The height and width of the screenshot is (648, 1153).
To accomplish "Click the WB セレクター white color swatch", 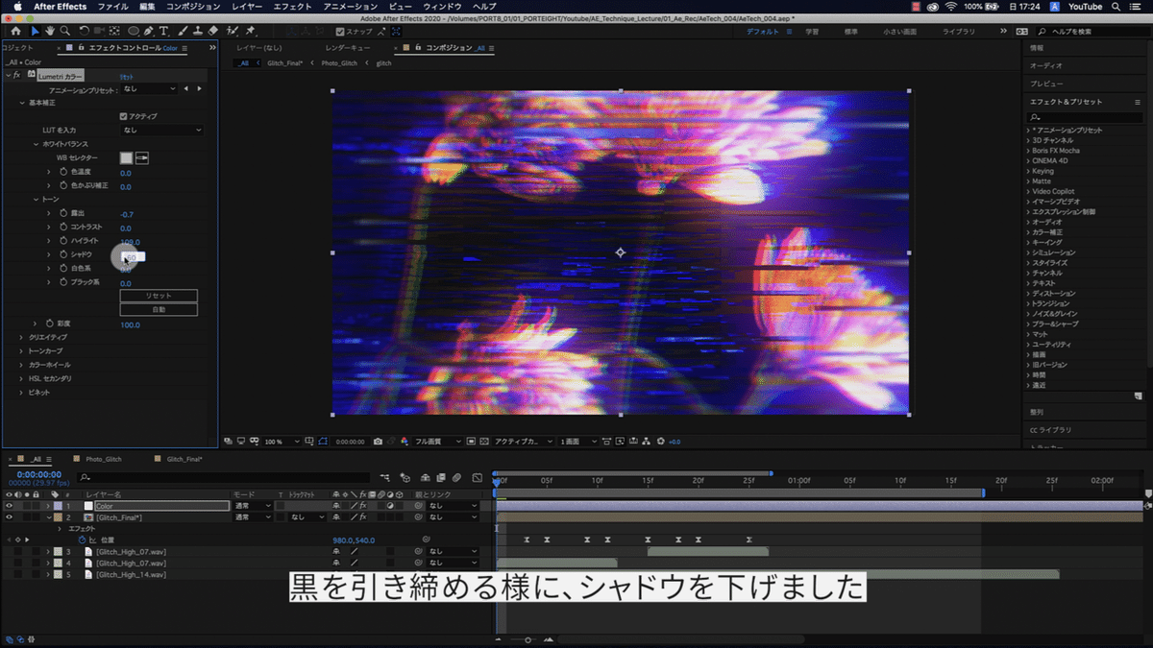I will coord(127,157).
